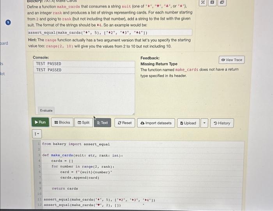Click the fullscreen expand icon

pos(203,2)
